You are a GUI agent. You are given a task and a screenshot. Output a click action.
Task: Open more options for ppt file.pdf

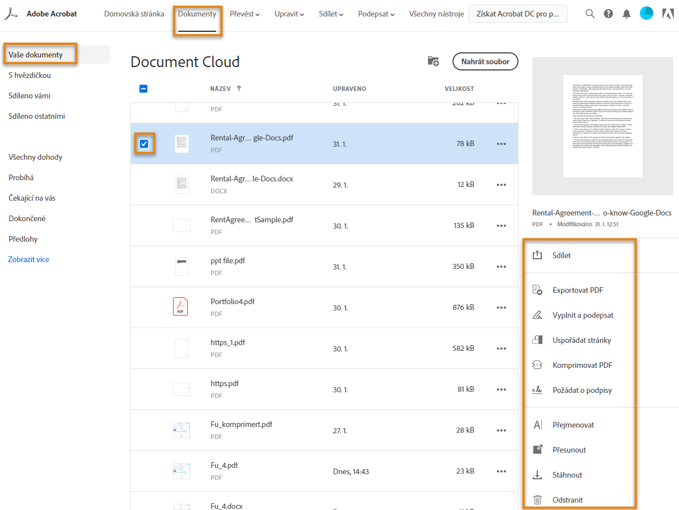click(501, 267)
